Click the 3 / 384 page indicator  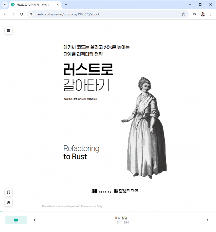(123, 222)
